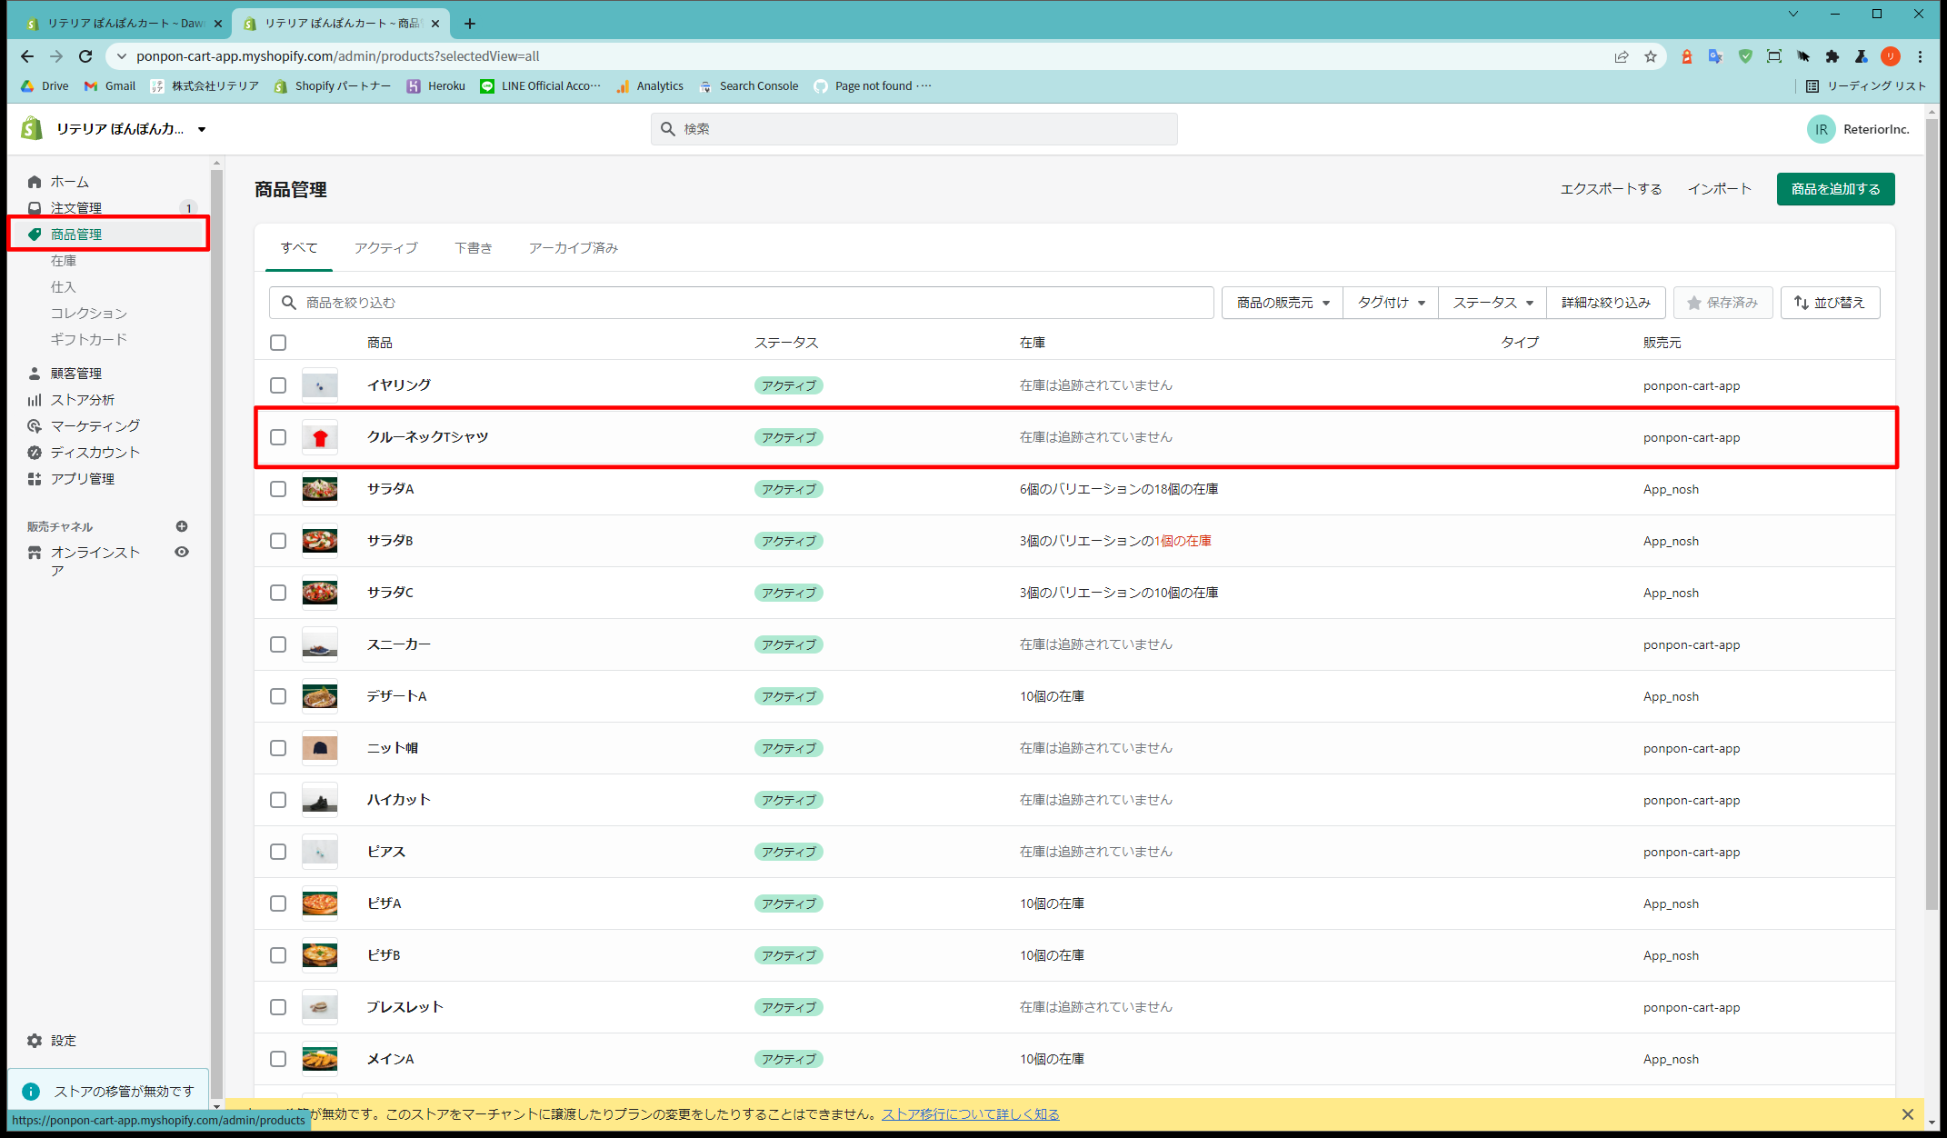Click the Discounts icon in sidebar
This screenshot has width=1947, height=1138.
tap(35, 453)
